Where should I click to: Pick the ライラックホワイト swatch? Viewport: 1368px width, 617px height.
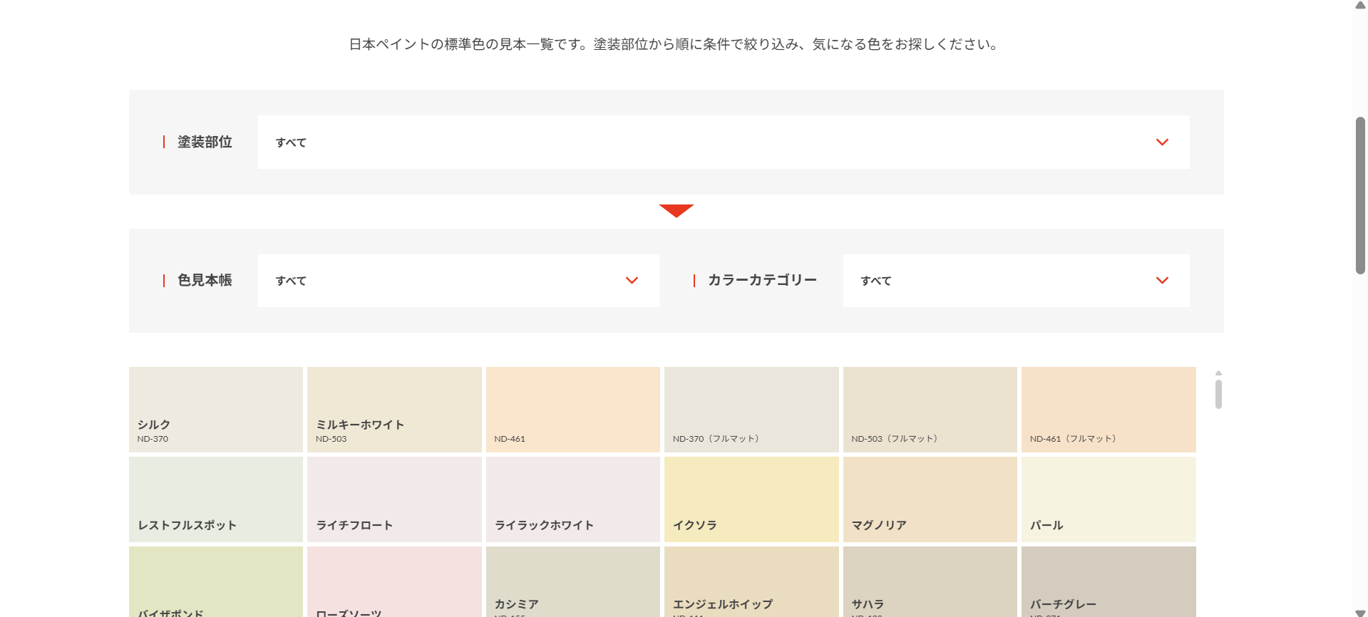(x=572, y=499)
